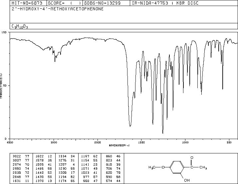This screenshot has height=184, width=238.
Task: Select peak table entry 815
Action: [113, 164]
